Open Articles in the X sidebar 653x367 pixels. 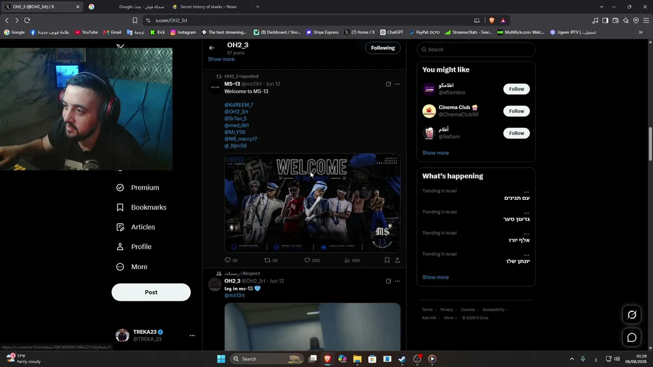click(x=136, y=227)
